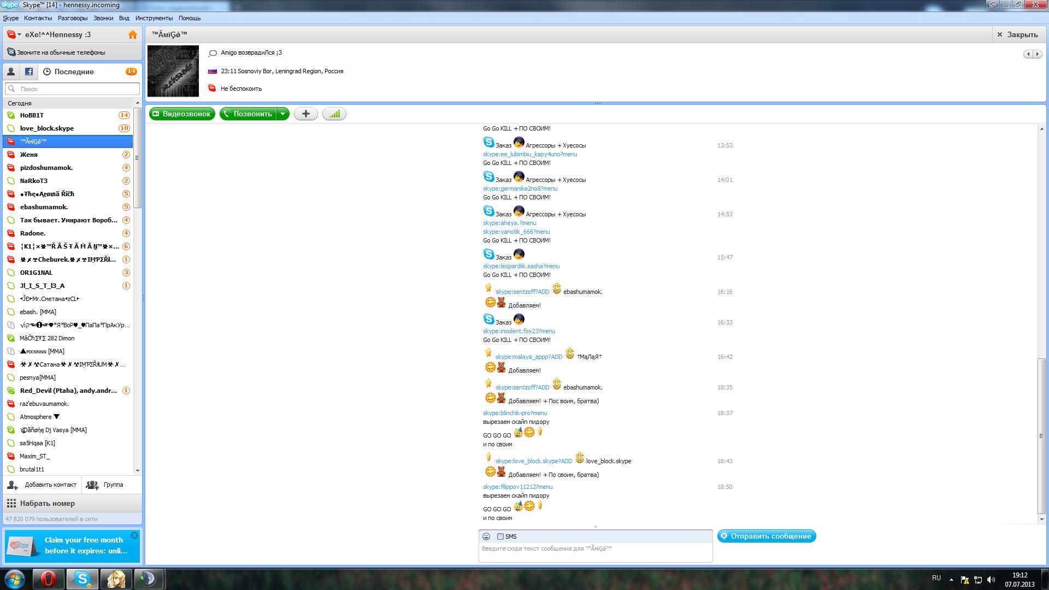
Task: Click Звоните на обычные телефоны
Action: tap(72, 52)
